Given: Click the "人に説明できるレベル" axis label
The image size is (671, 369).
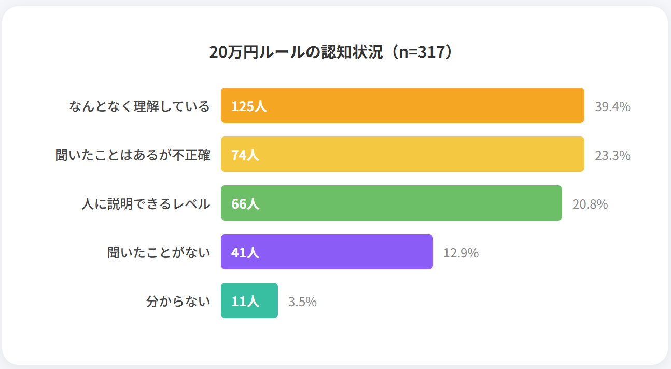Looking at the screenshot, I should pos(146,204).
